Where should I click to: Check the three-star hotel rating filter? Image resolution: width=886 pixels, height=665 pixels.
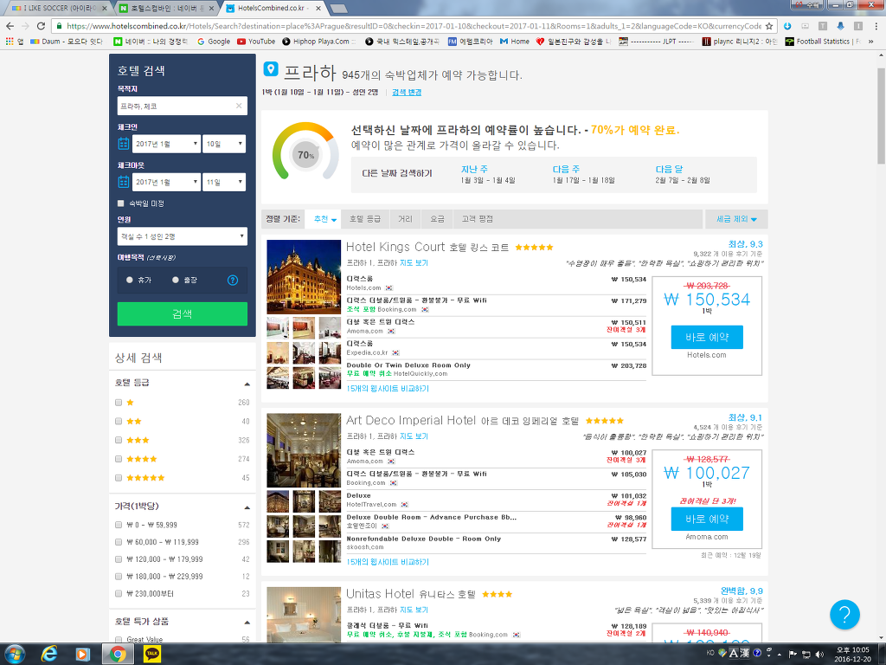[118, 440]
